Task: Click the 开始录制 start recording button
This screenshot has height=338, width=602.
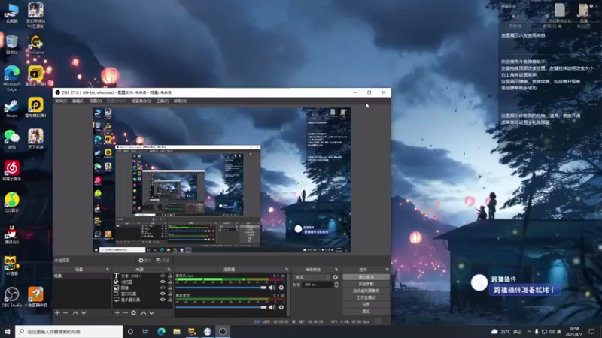Action: coord(366,284)
